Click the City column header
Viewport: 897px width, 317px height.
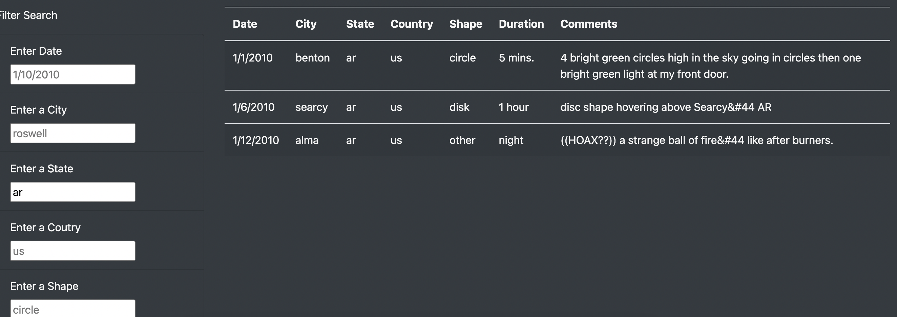tap(306, 24)
